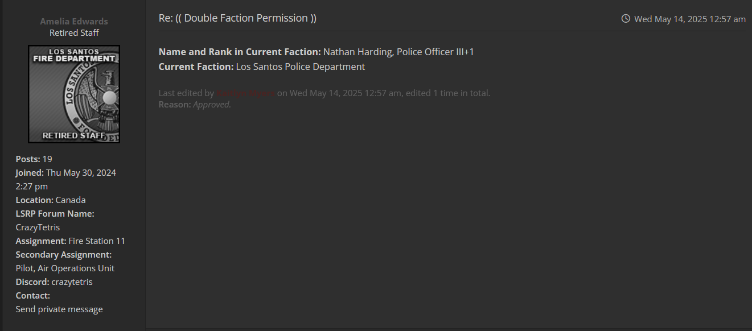The width and height of the screenshot is (752, 331).
Task: Click the CrazyTetris LSRP forum name
Action: (38, 227)
